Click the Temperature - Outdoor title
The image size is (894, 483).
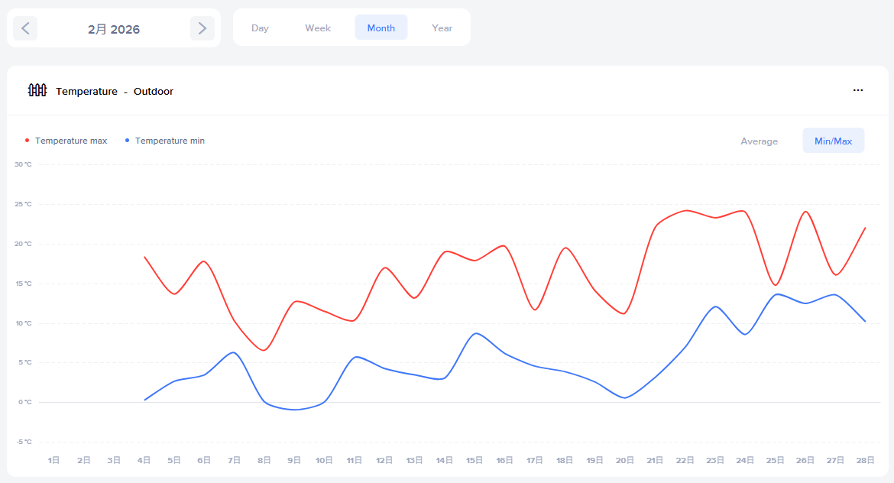pyautogui.click(x=115, y=92)
